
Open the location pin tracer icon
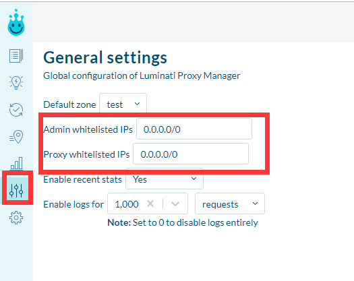16,137
